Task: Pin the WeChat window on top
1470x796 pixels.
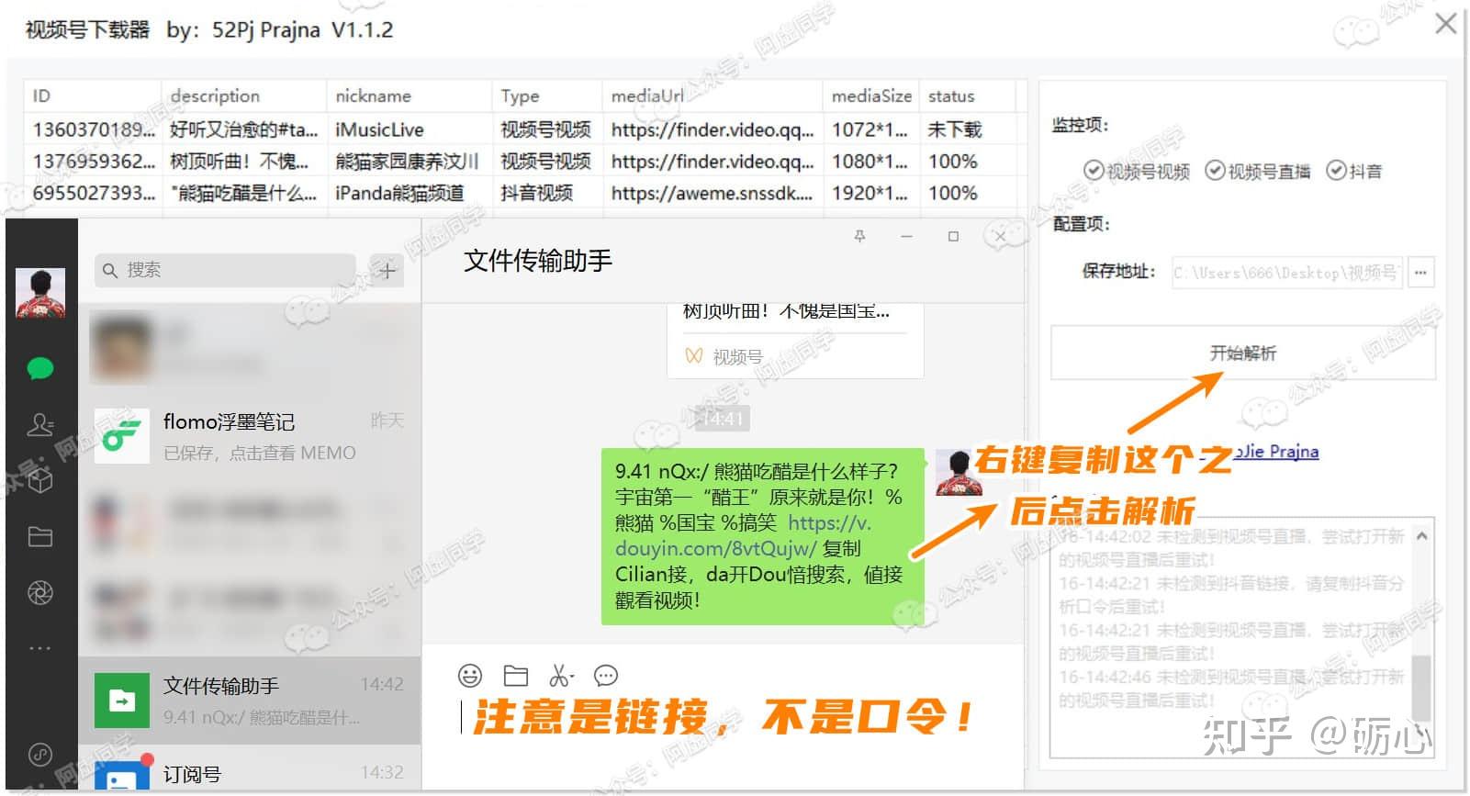Action: click(859, 237)
